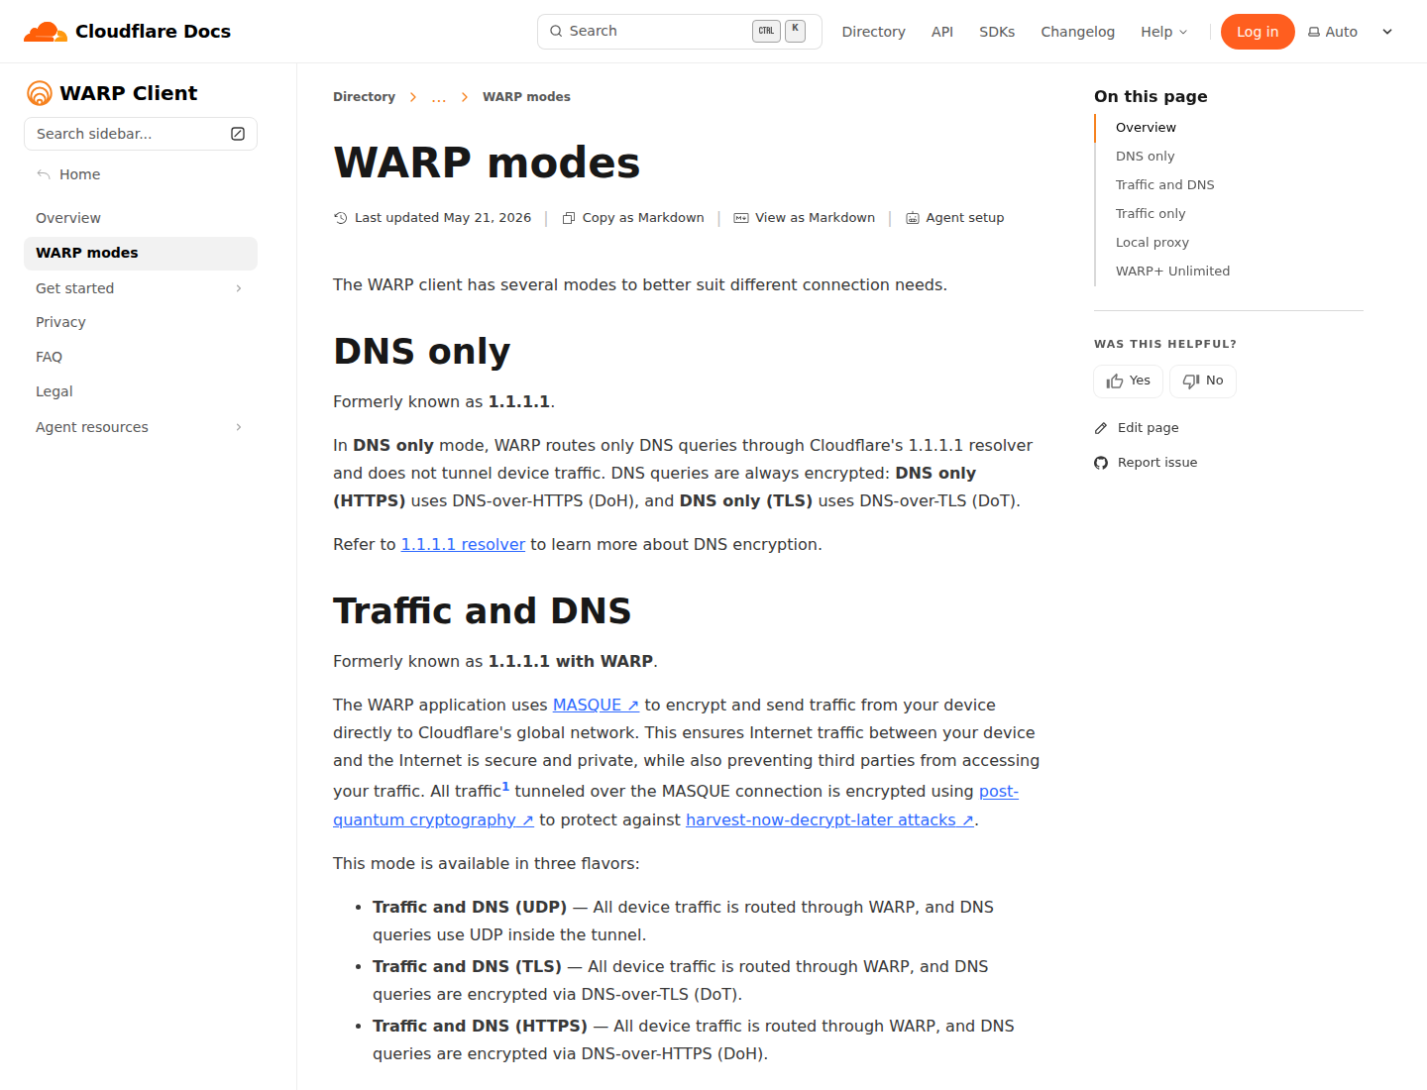Jump to Overview in On this page
The image size is (1427, 1090).
[x=1146, y=128]
